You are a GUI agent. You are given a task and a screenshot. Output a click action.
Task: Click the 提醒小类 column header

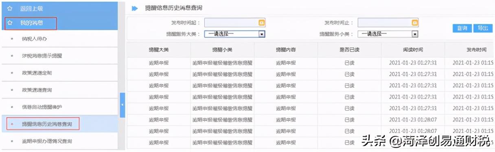222,50
